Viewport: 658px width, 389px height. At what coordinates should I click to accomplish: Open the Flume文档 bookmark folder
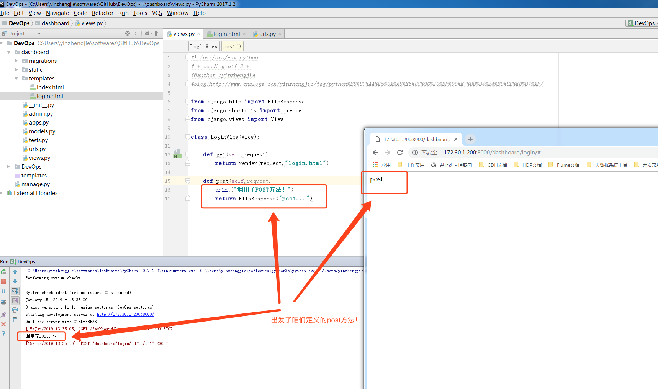tap(564, 165)
